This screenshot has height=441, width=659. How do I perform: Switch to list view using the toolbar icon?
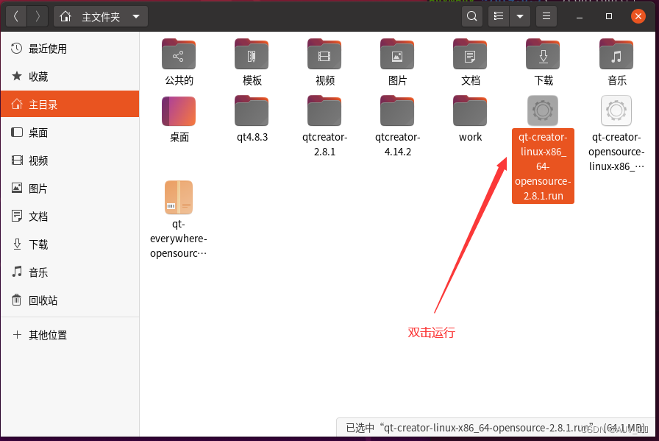coord(499,16)
